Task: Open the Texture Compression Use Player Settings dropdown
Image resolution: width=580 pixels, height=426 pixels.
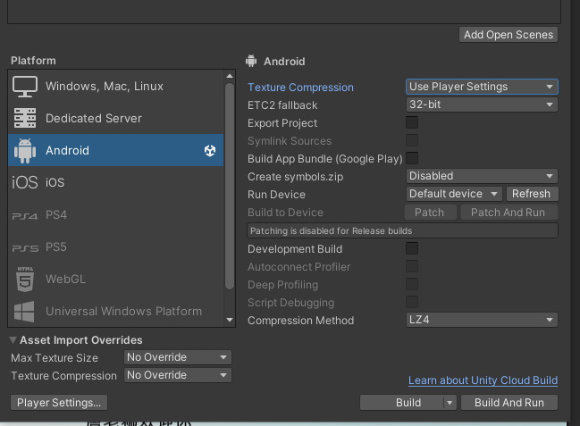Action: [482, 87]
